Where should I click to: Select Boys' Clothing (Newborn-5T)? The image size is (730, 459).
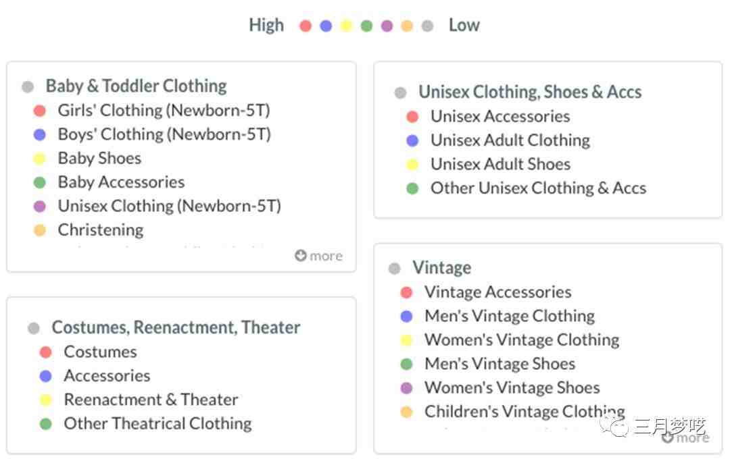point(164,134)
